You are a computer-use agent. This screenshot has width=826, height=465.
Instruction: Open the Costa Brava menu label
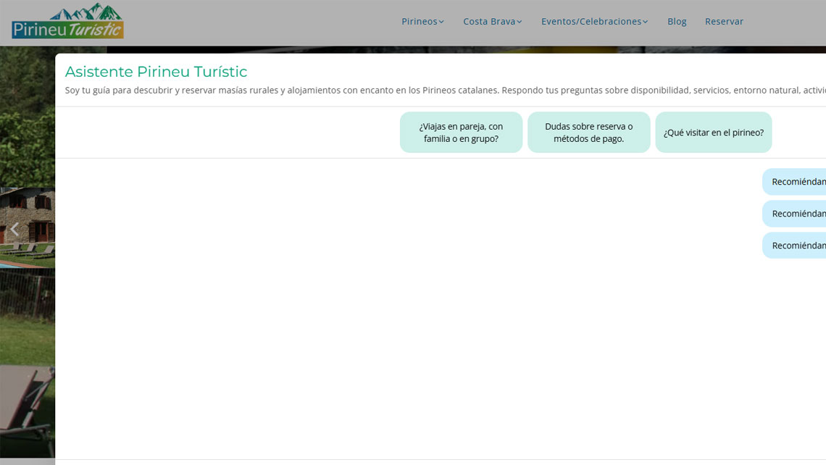point(488,22)
